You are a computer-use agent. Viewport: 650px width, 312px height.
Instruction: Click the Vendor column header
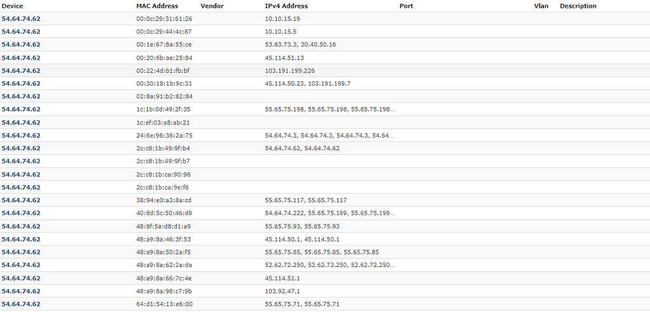tap(212, 6)
